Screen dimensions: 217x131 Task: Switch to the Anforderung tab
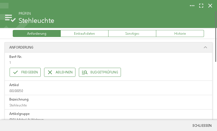click(37, 34)
